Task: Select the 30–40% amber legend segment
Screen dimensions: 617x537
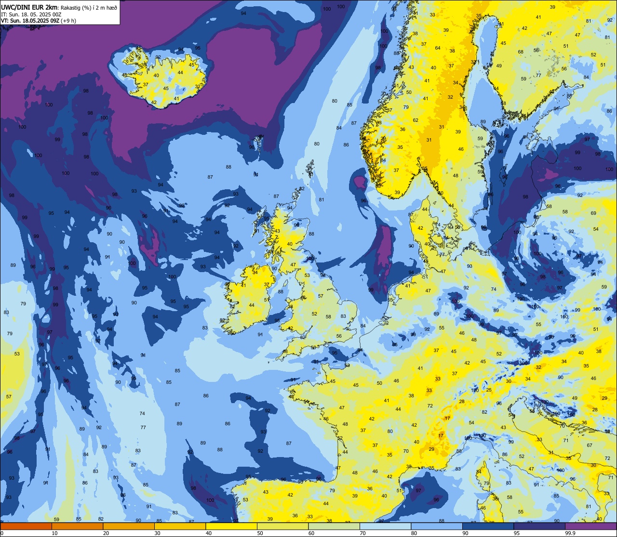Action: [180, 526]
